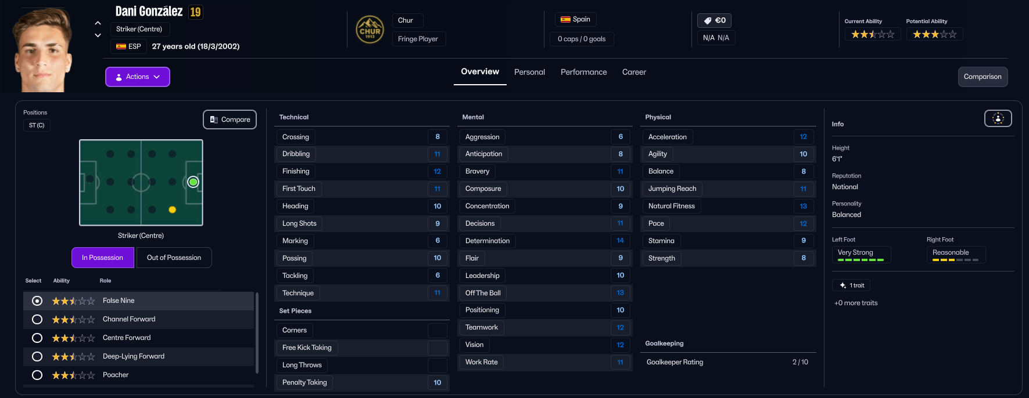The image size is (1029, 398).
Task: Click the highlighted striker position dot on pitch
Action: pos(193,182)
